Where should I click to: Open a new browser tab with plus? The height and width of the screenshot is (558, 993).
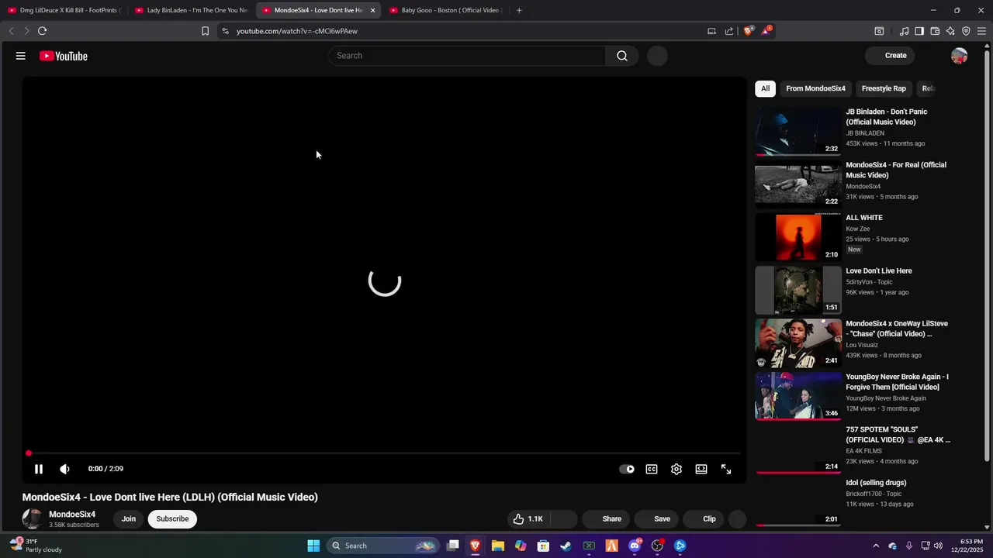(519, 10)
